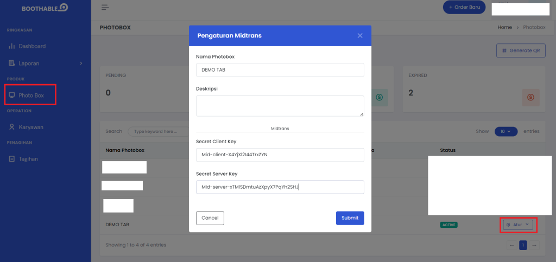Click the DEMO TAB table row name
556x262 pixels.
point(117,225)
